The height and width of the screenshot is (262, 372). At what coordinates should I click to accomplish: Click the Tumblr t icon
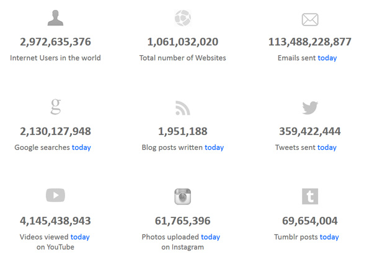[x=309, y=196]
